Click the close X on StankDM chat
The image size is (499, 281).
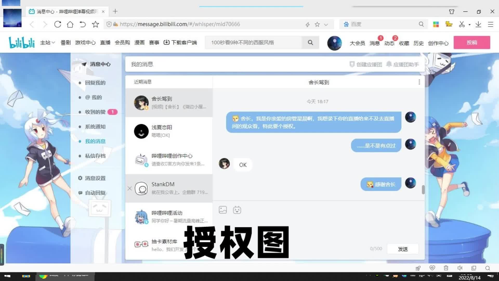coord(129,188)
